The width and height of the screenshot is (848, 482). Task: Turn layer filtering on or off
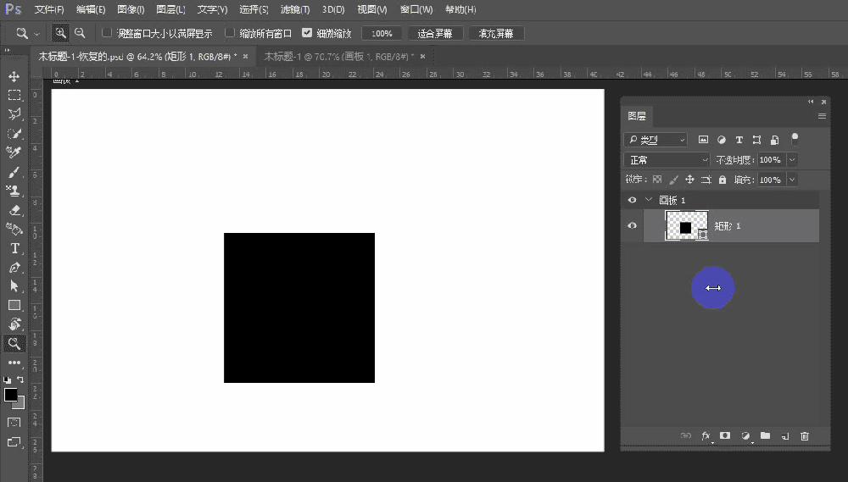(x=795, y=139)
